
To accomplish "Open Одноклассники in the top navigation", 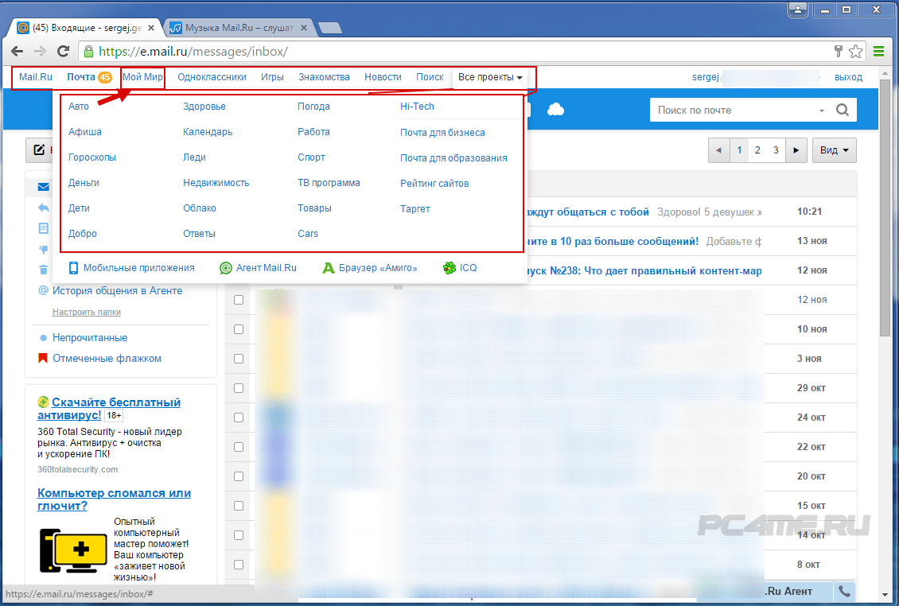I will [212, 78].
